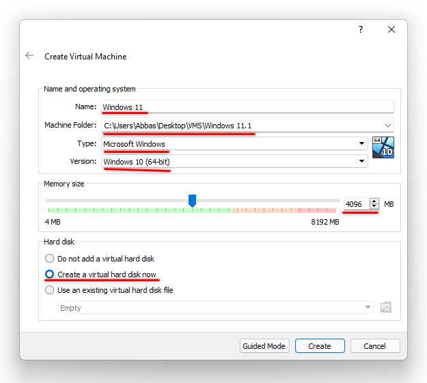Select Do not add a virtual hard disk
427x383 pixels.
(x=99, y=259)
